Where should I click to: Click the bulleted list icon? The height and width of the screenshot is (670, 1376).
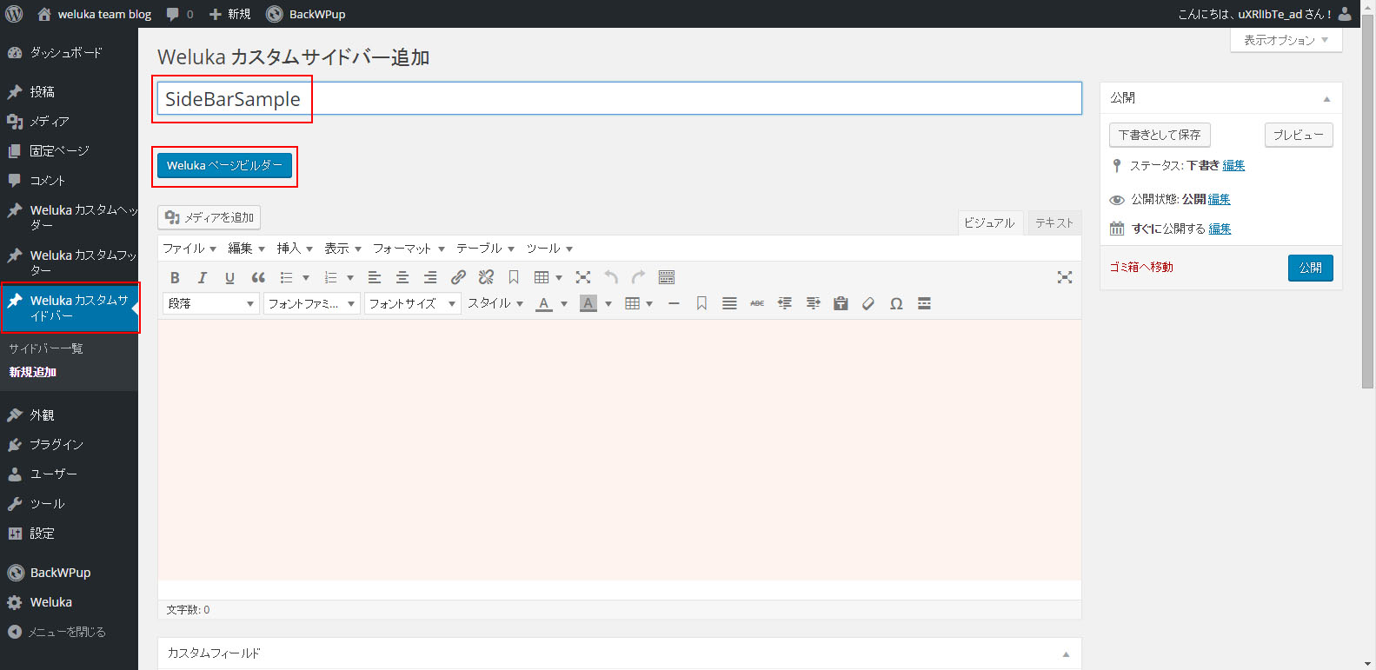286,277
